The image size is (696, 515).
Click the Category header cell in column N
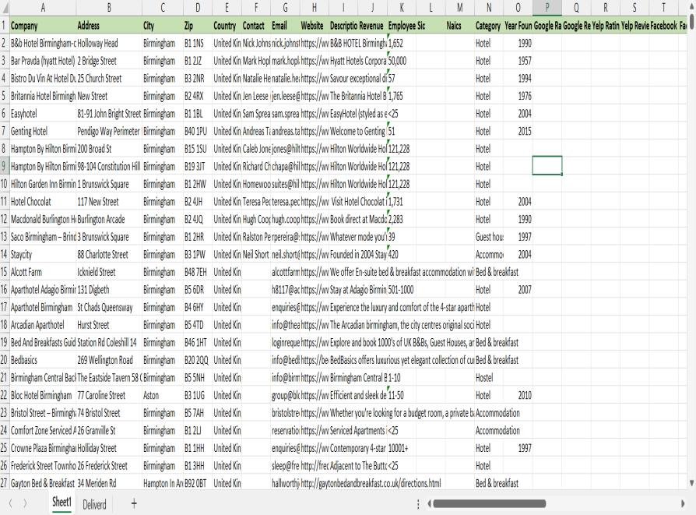coord(488,26)
